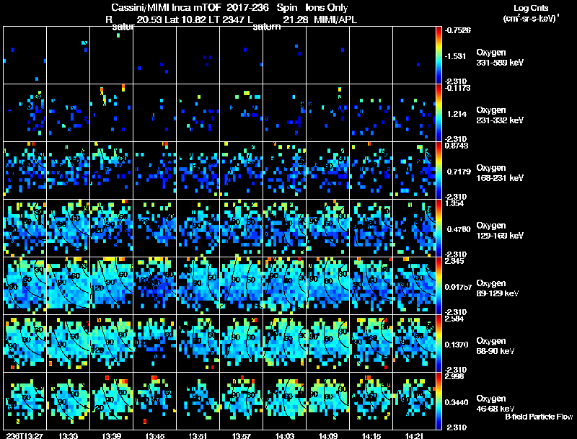577x439 pixels.
Task: Click the Oxygen 331-589 keV panel at 13:27
Action: click(25, 56)
